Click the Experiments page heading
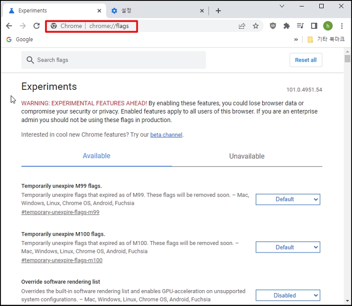352x306 pixels. (49, 87)
